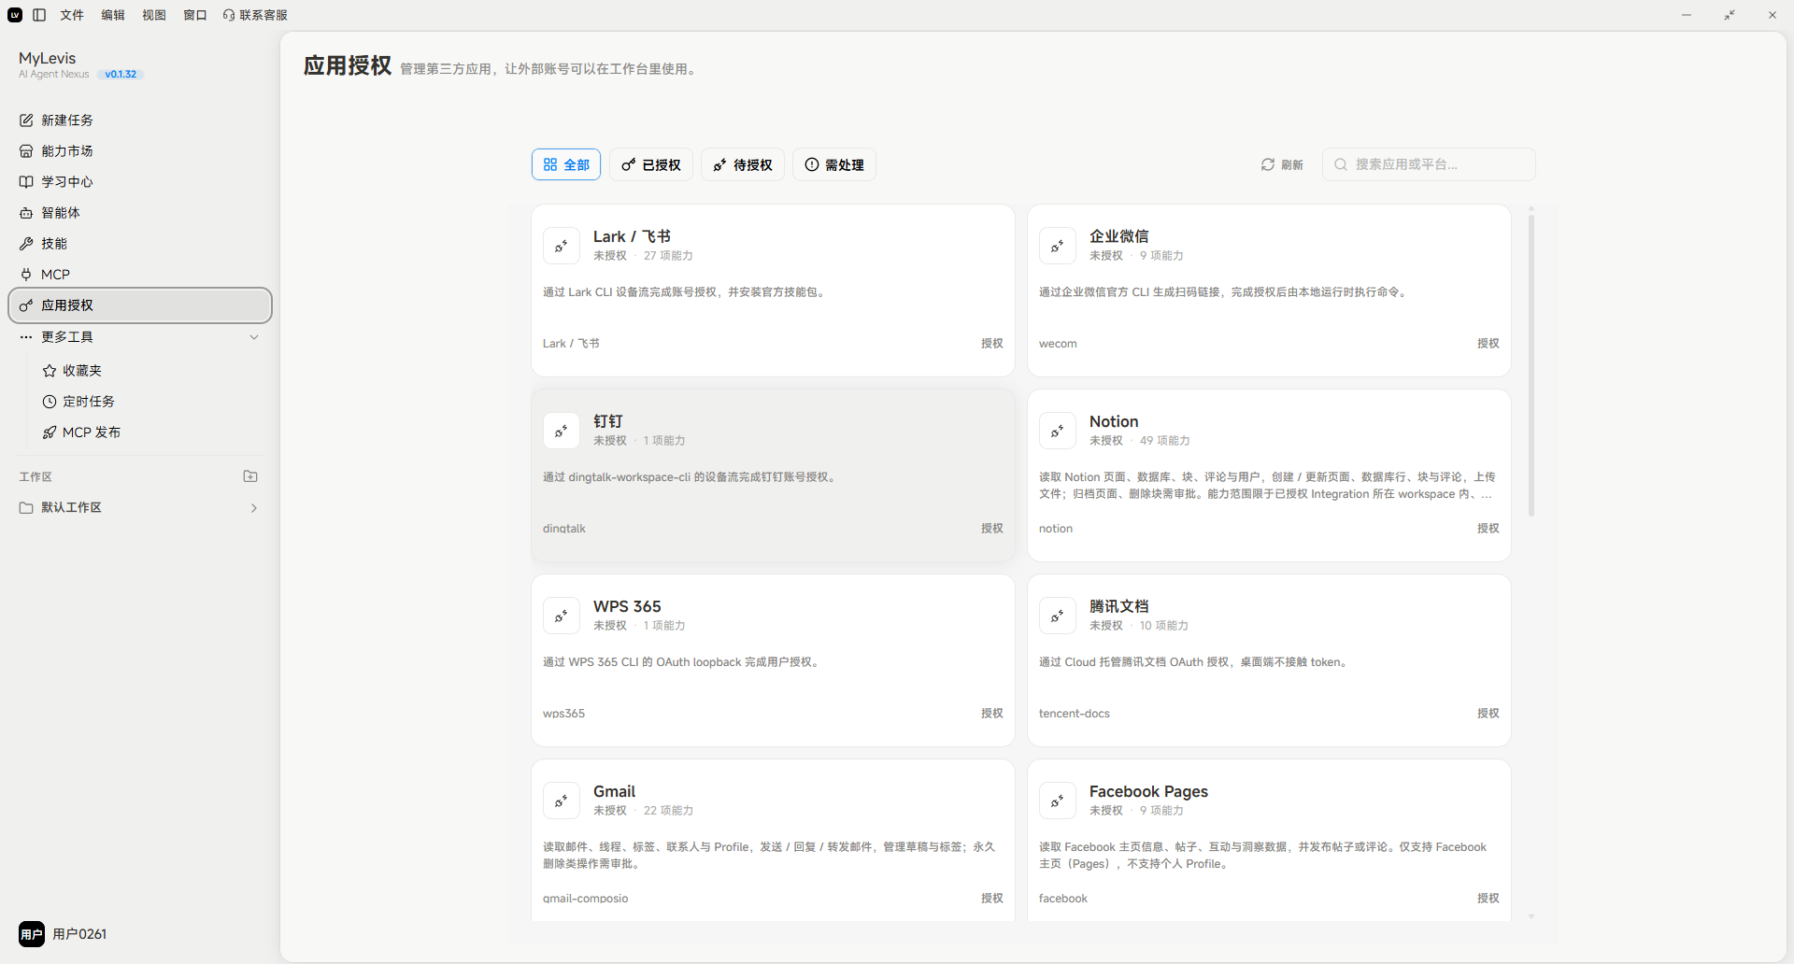Click 腾讯文档 card icon

(1058, 616)
